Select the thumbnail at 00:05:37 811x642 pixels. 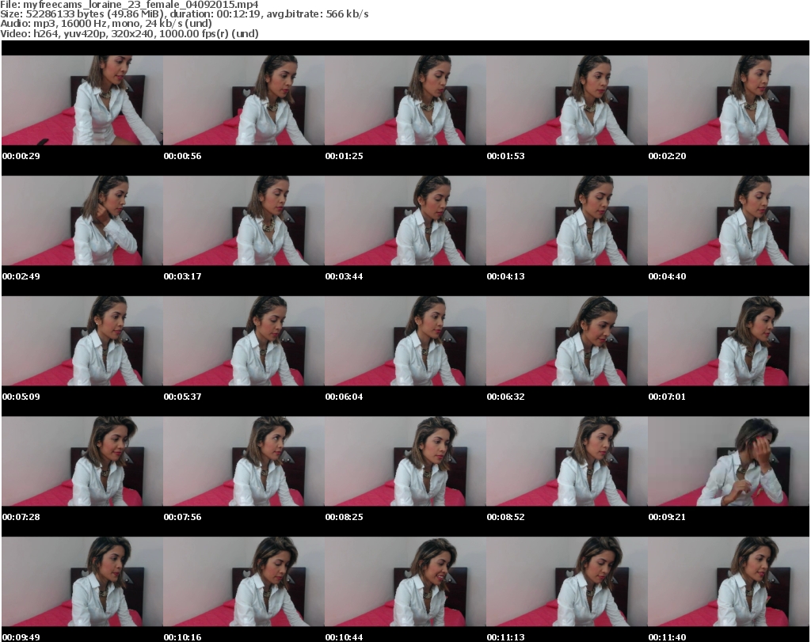click(x=244, y=341)
